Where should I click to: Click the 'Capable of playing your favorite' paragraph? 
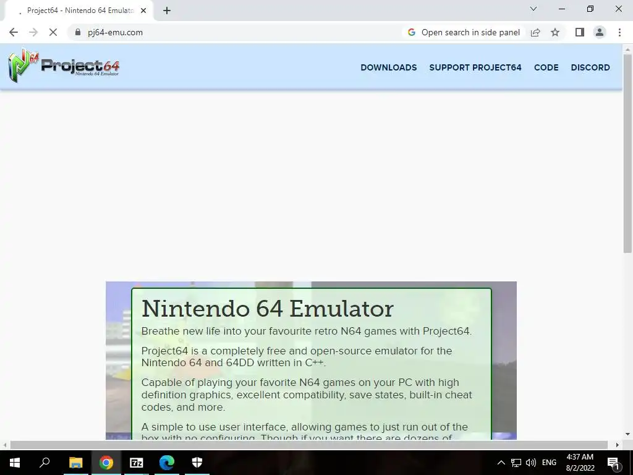(307, 395)
